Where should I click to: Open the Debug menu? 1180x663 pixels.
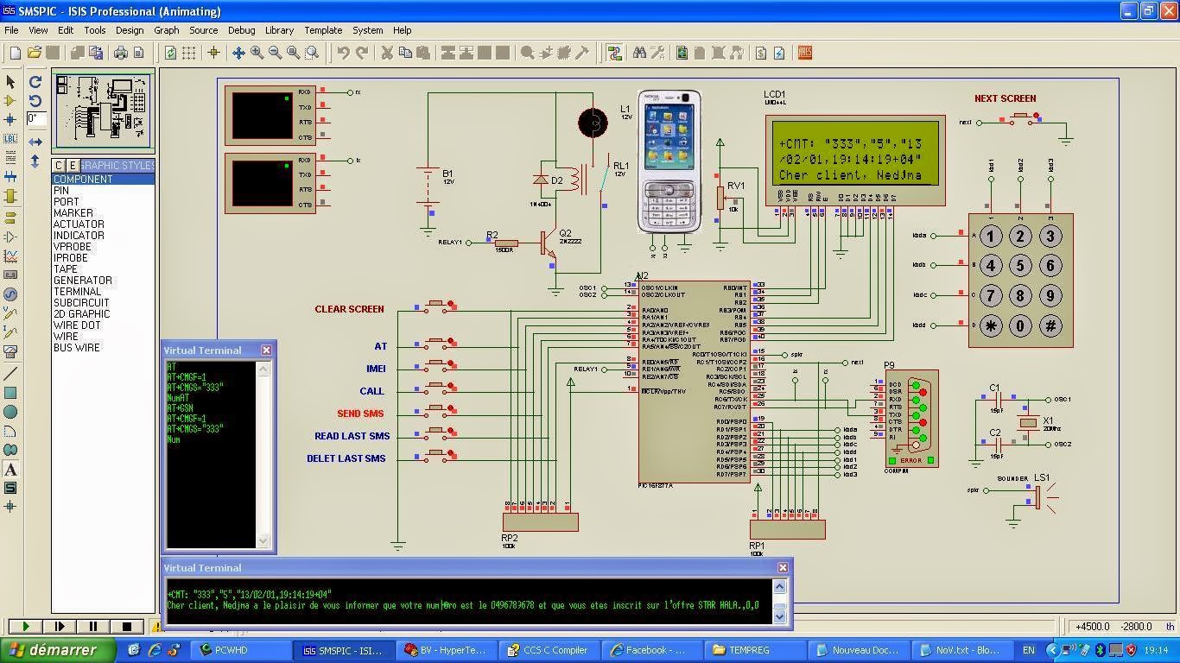(241, 30)
